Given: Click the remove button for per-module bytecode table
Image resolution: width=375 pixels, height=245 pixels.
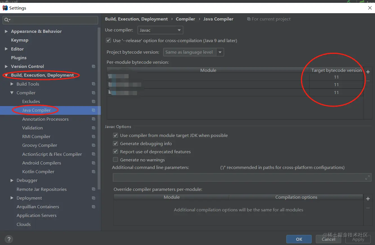Looking at the screenshot, I should 368,81.
